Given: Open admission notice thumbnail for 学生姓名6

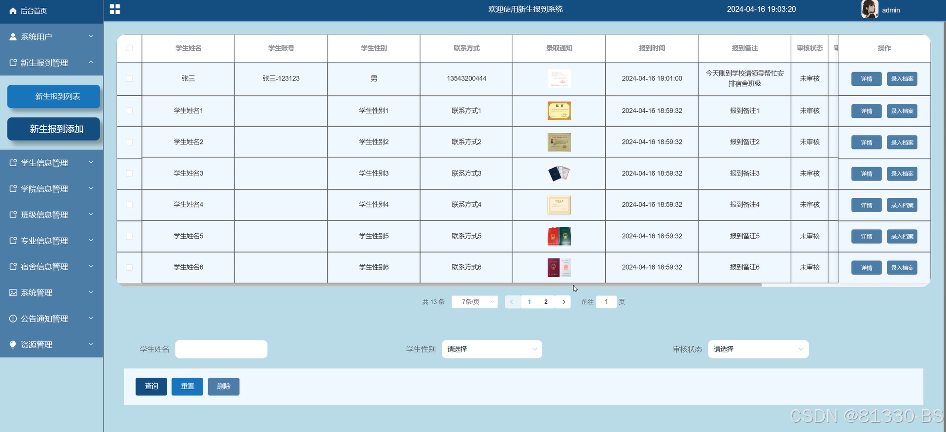Looking at the screenshot, I should pyautogui.click(x=559, y=267).
